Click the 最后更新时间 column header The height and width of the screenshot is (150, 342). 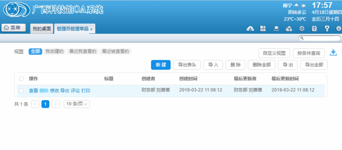pyautogui.click(x=285, y=79)
